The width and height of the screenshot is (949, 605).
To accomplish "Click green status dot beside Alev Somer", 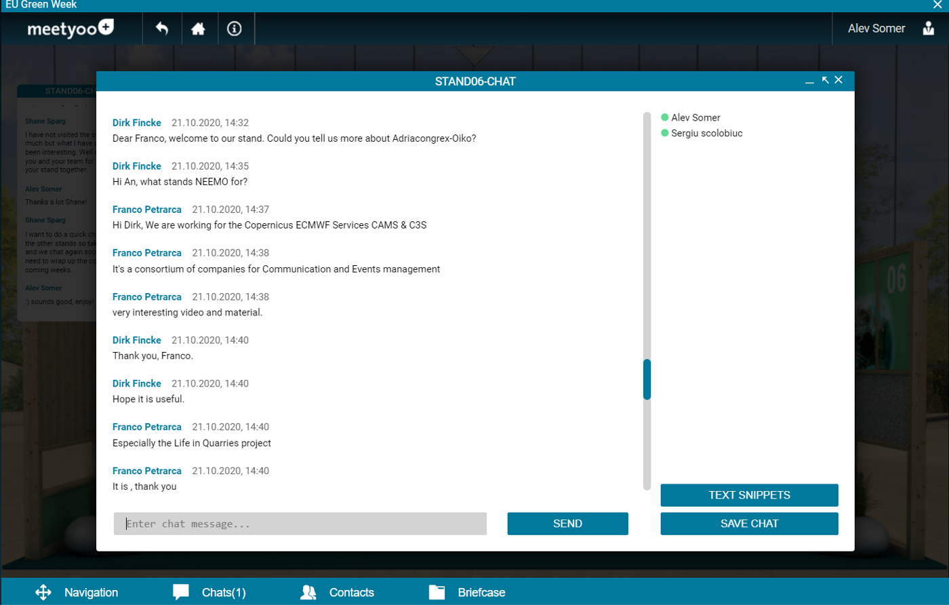I will click(665, 117).
